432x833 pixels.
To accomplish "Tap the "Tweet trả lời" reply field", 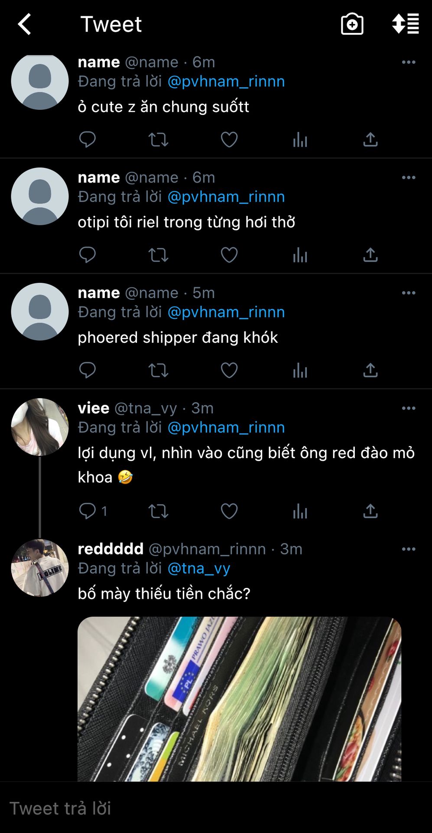I will 216,808.
